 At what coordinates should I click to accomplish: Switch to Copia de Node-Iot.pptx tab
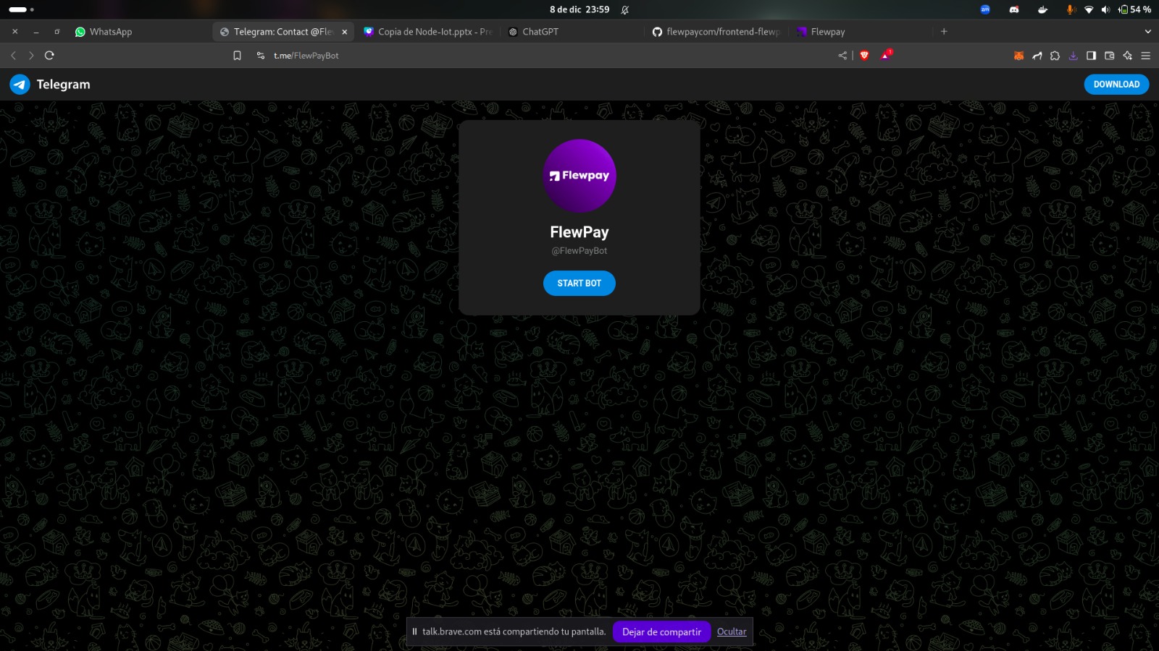[x=427, y=32]
